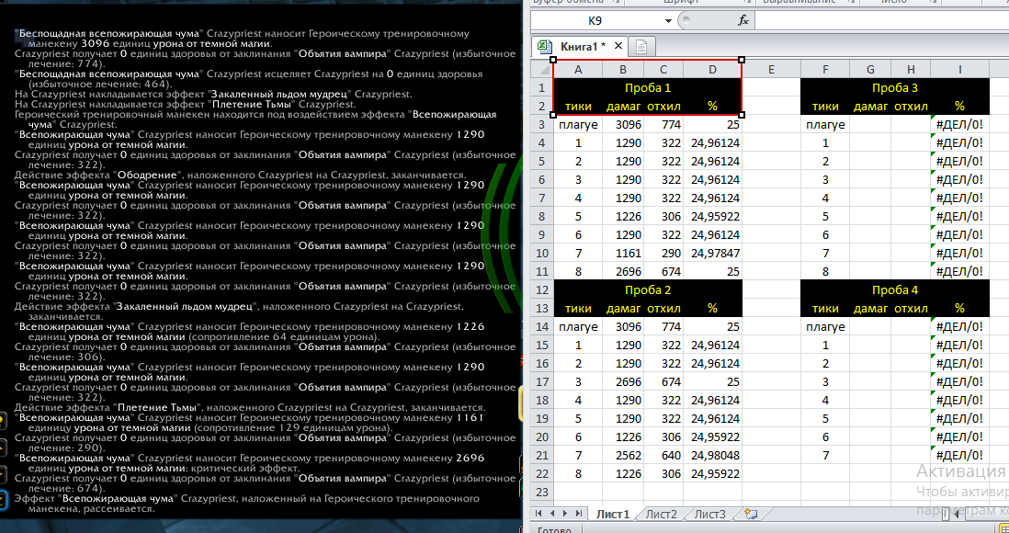Select column H by its header
The width and height of the screenshot is (1009, 533).
click(x=911, y=69)
